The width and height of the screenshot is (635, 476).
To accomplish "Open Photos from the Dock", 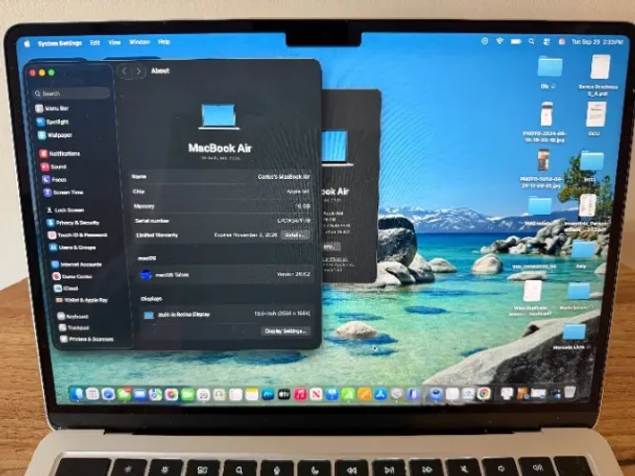I will [x=171, y=394].
